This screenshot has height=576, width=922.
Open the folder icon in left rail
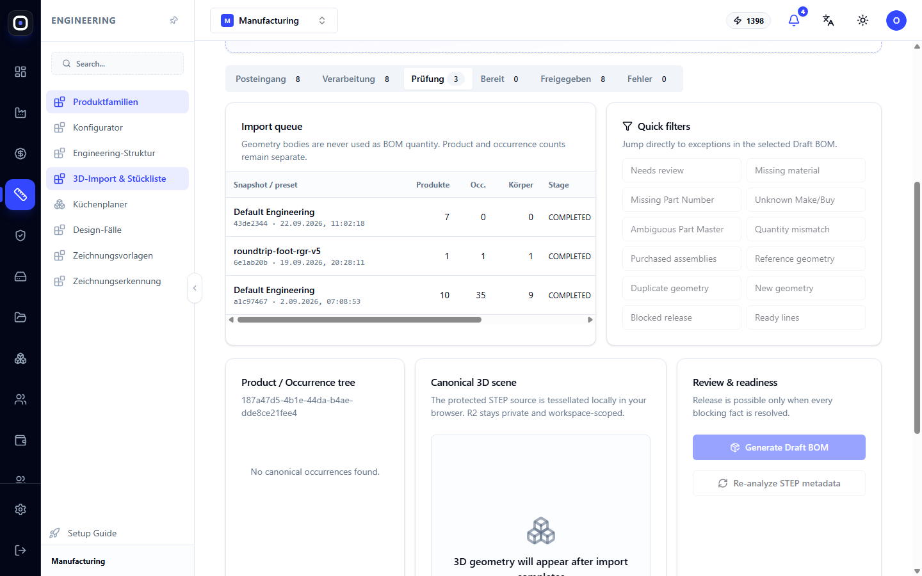click(20, 317)
